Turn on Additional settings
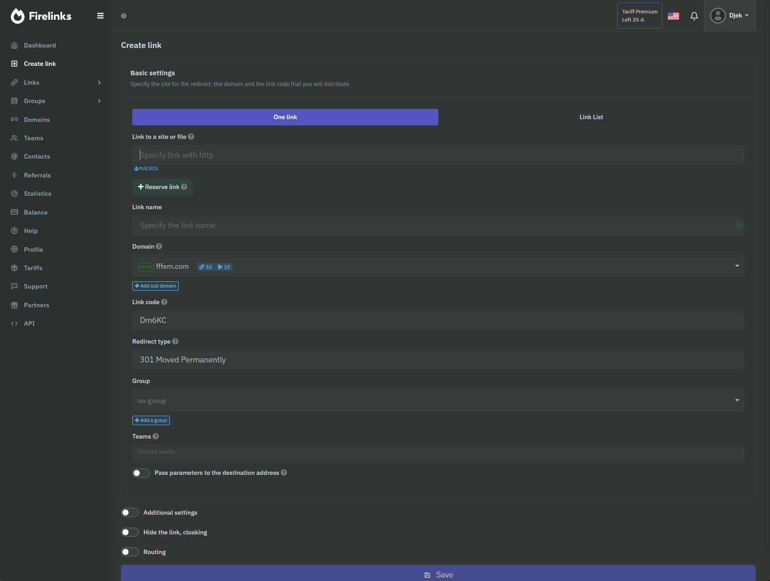This screenshot has width=770, height=581. pos(130,512)
